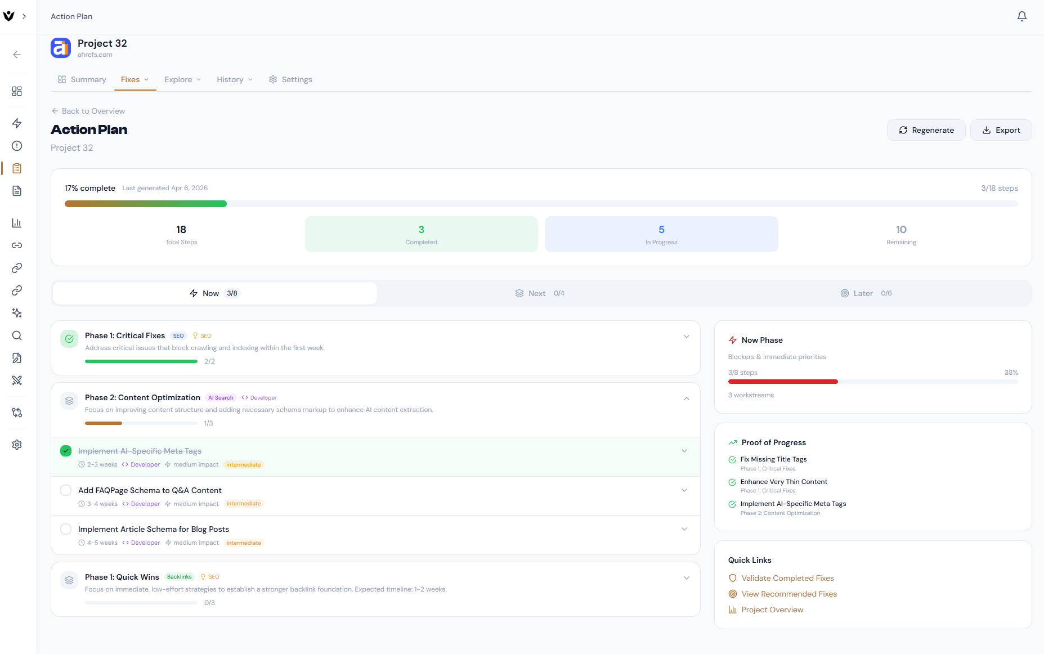The image size is (1044, 654).
Task: Click the 17% complete overall progress bar
Action: (x=541, y=204)
